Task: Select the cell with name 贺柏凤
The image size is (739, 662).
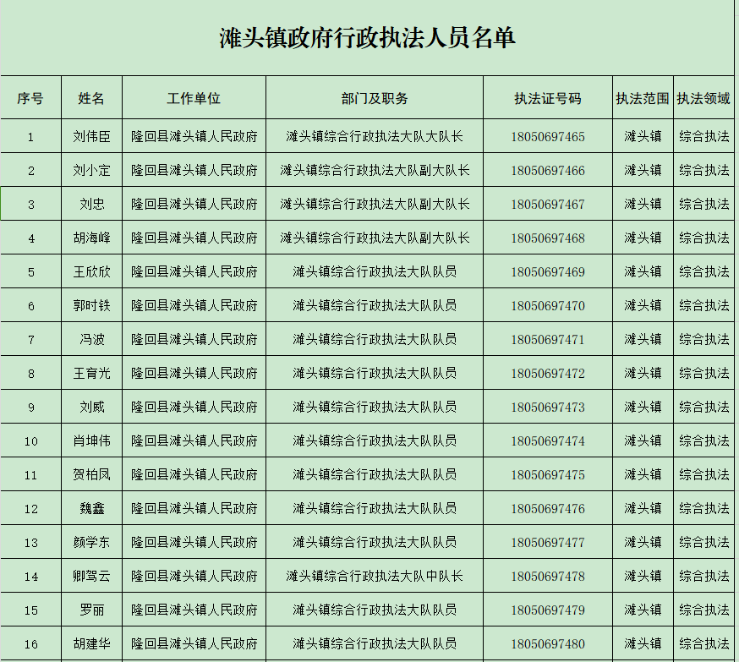Action: pyautogui.click(x=91, y=474)
